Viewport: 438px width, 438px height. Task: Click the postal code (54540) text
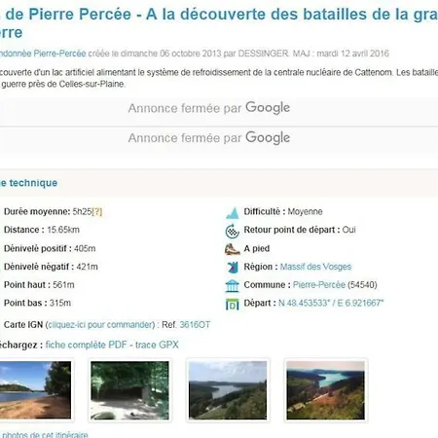(362, 285)
